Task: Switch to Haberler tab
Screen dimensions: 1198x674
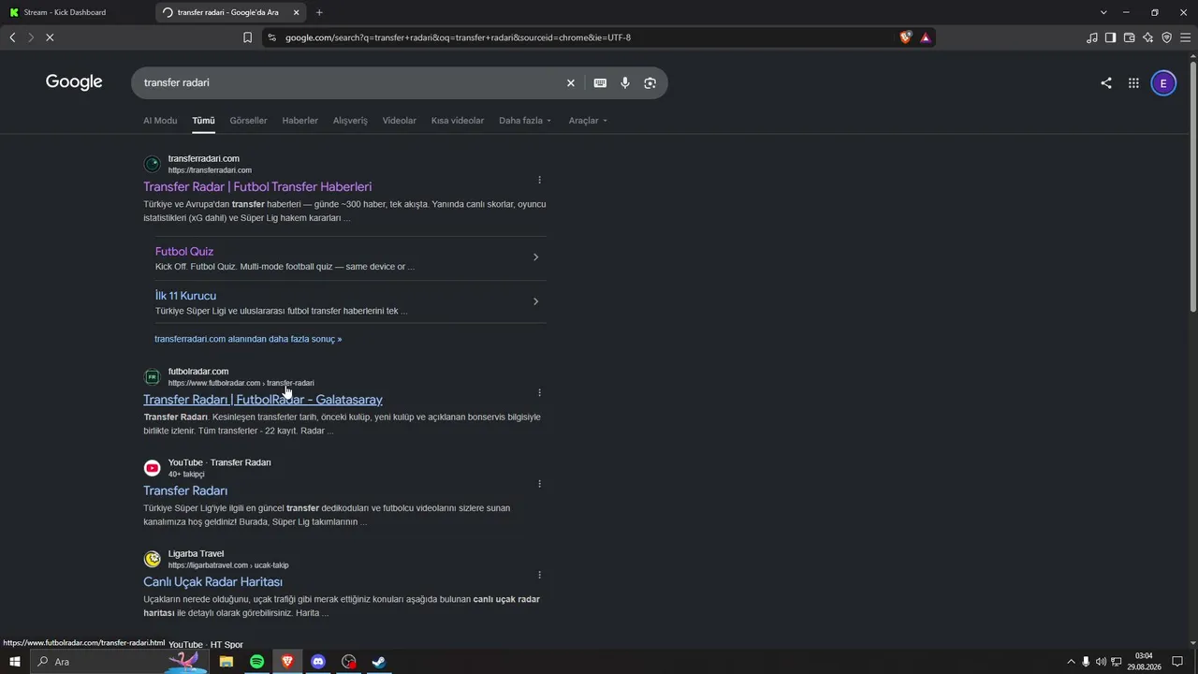Action: (300, 121)
